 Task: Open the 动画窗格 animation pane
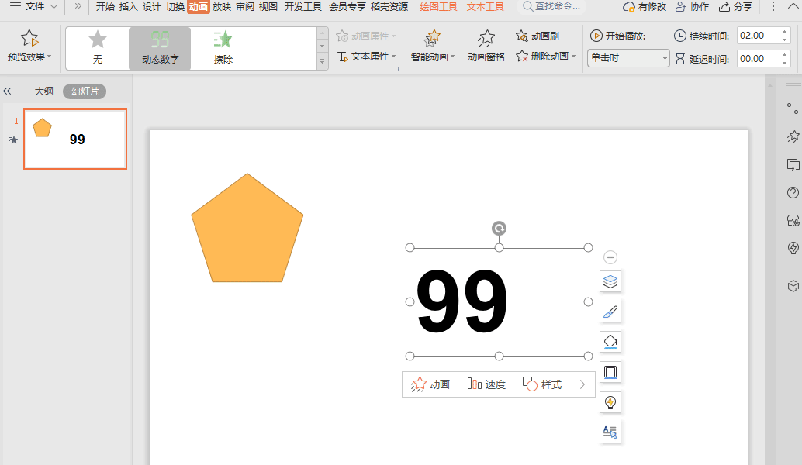486,46
